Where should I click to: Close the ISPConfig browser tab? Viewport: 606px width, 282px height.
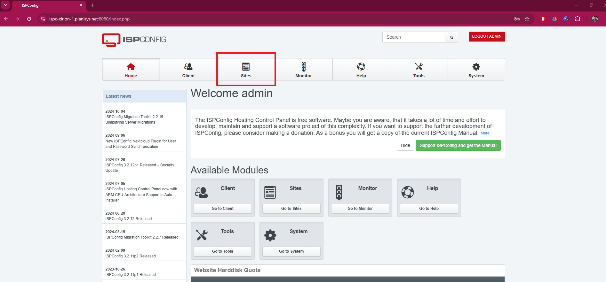pos(81,5)
